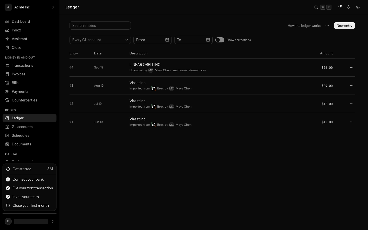Open row actions for entry #3
This screenshot has width=368, height=230.
(352, 86)
